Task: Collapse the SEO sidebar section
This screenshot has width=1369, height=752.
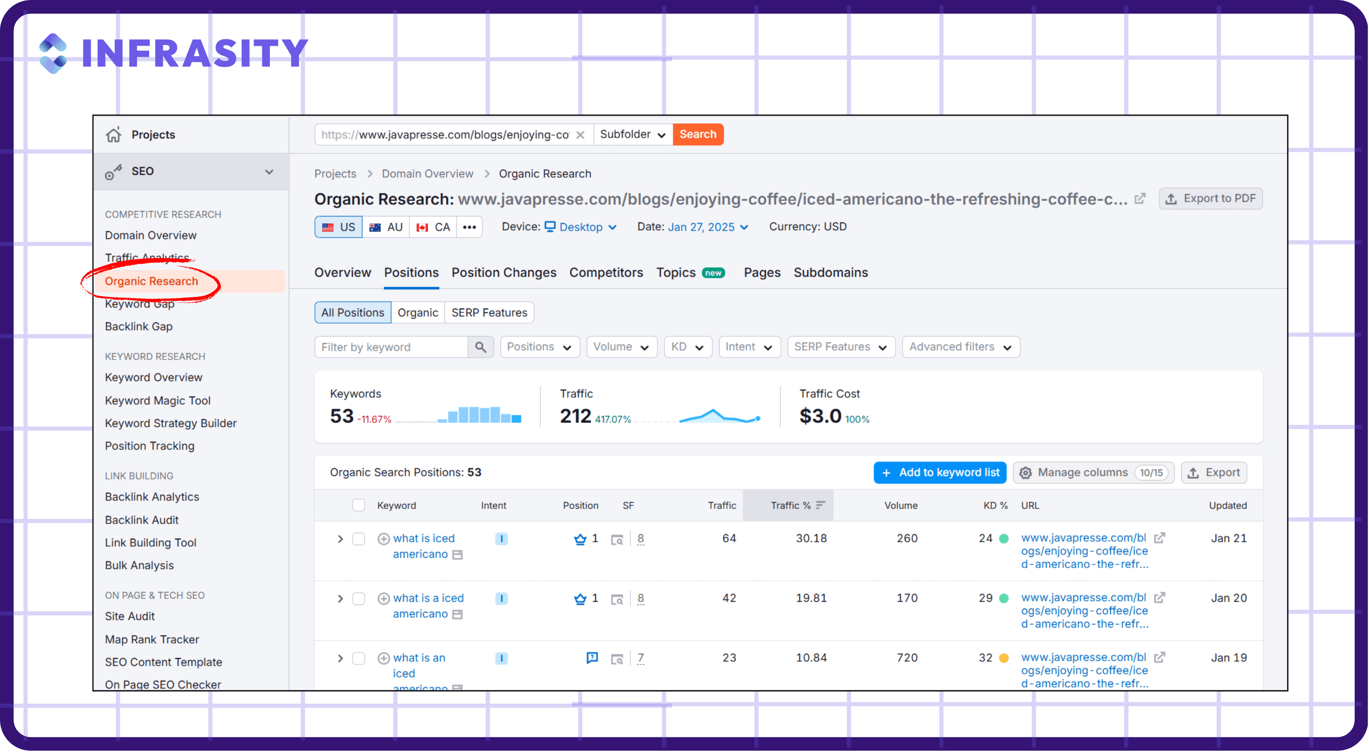Action: point(269,172)
